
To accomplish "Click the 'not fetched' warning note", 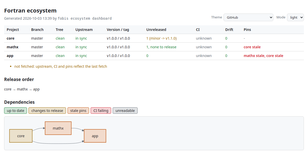I will click(61, 66).
